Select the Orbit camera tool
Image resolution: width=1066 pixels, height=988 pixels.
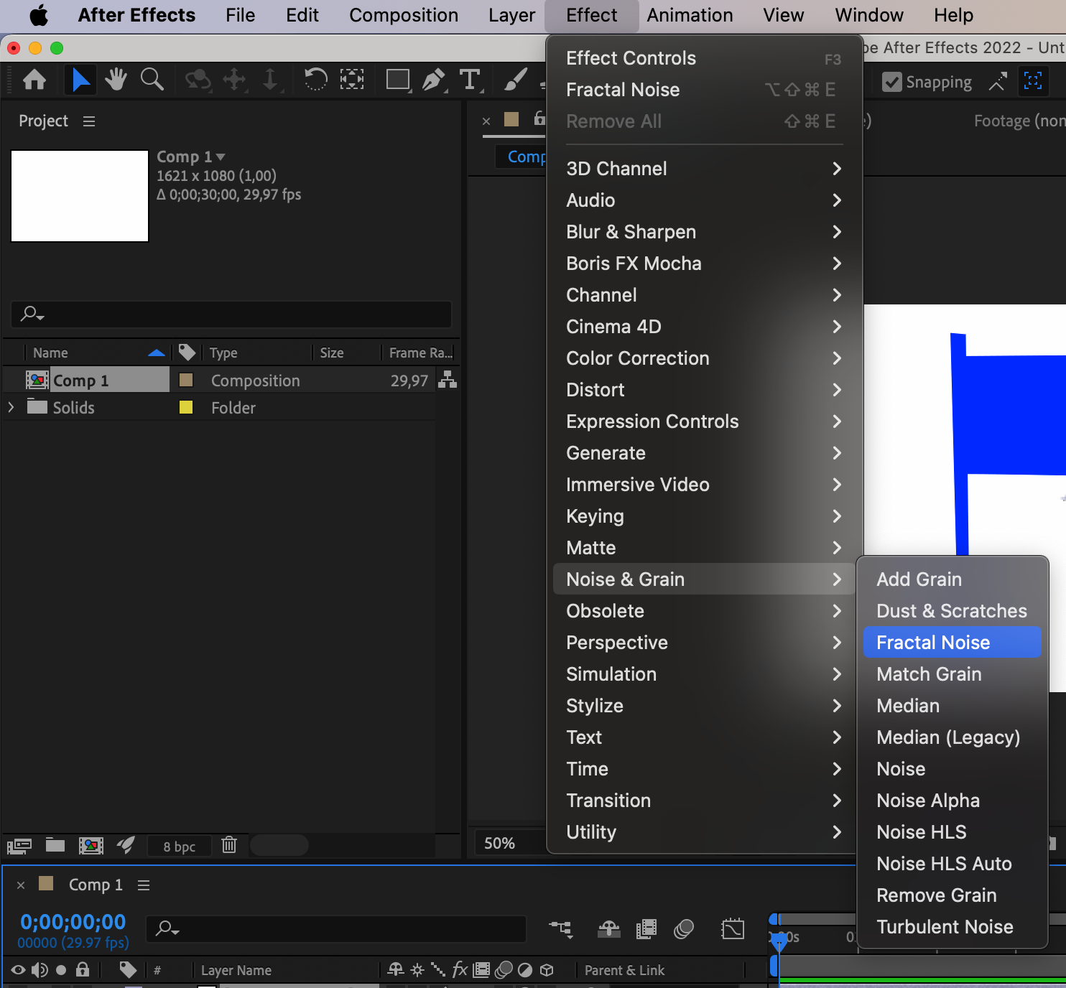click(198, 80)
